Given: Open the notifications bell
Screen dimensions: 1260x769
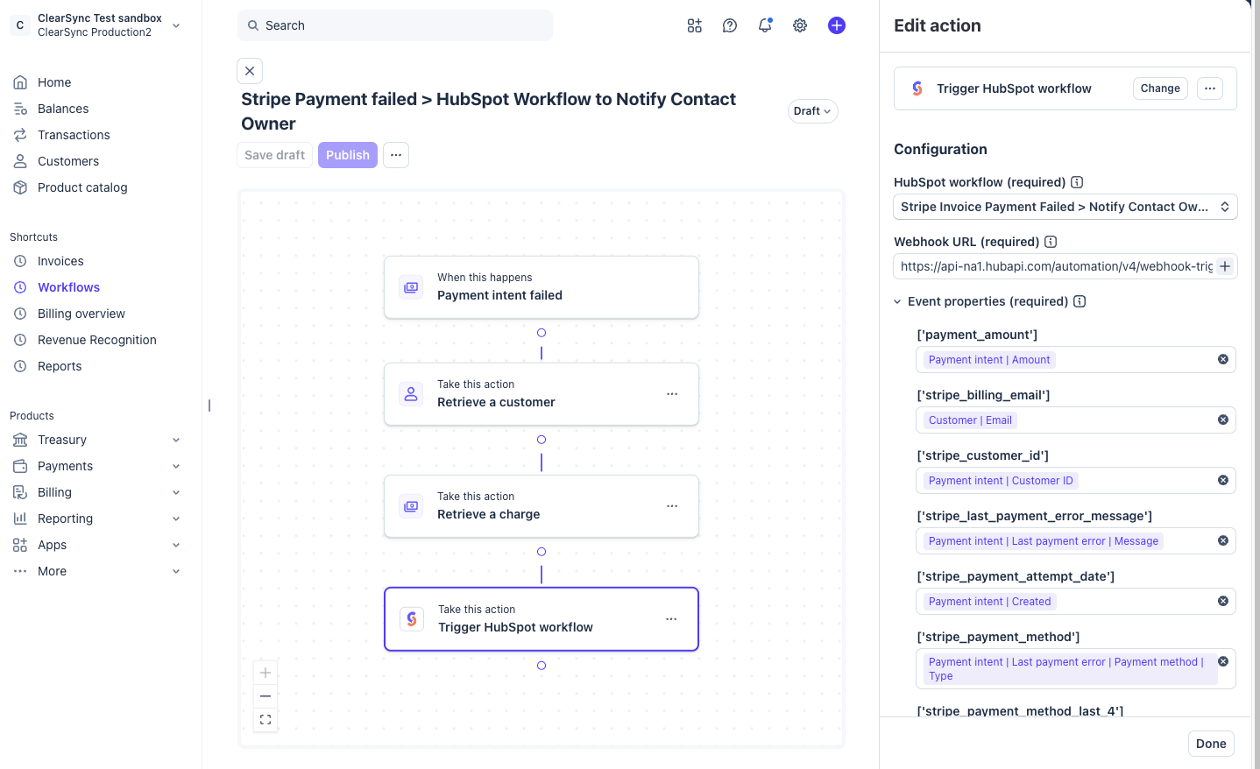Looking at the screenshot, I should tap(765, 25).
